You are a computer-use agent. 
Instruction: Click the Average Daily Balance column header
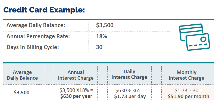coord(22,75)
